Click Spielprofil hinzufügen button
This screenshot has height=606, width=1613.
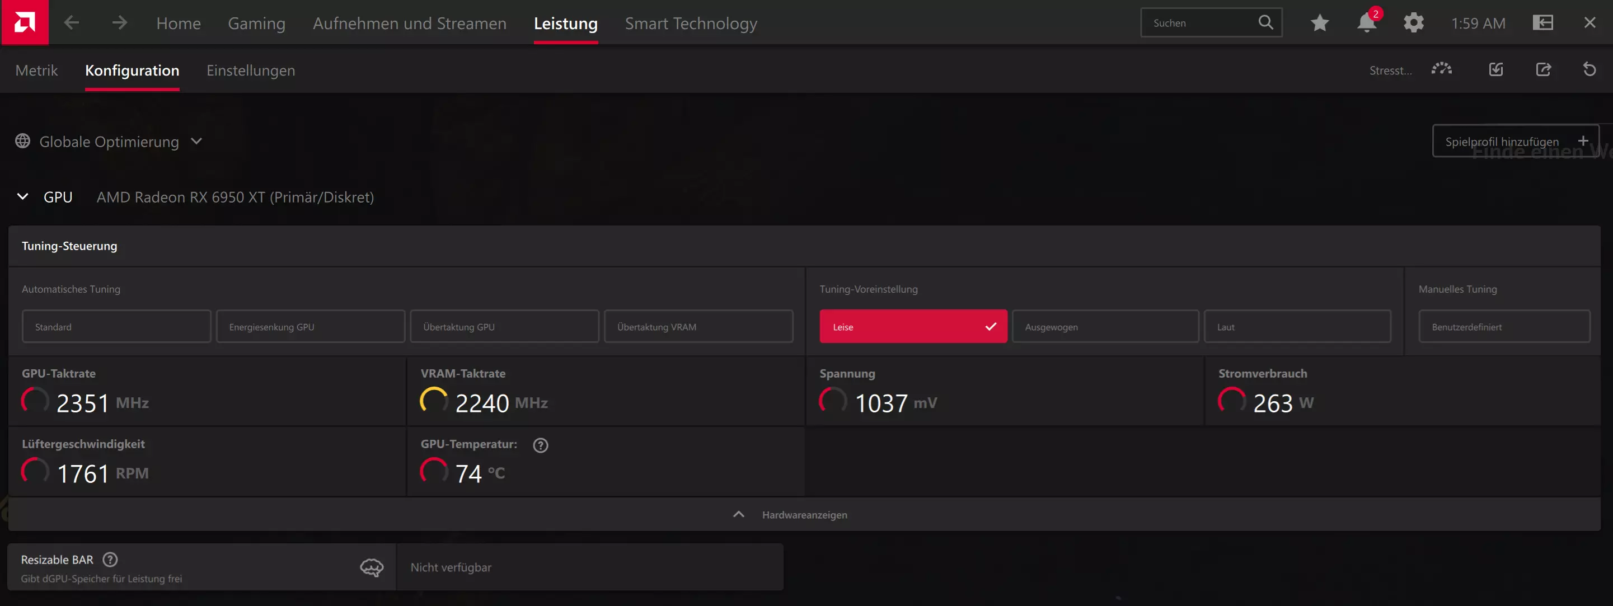pos(1515,141)
